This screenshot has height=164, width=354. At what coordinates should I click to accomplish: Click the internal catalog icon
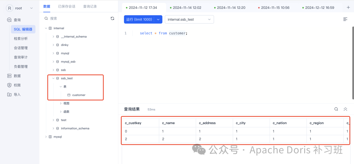[x=50, y=28]
